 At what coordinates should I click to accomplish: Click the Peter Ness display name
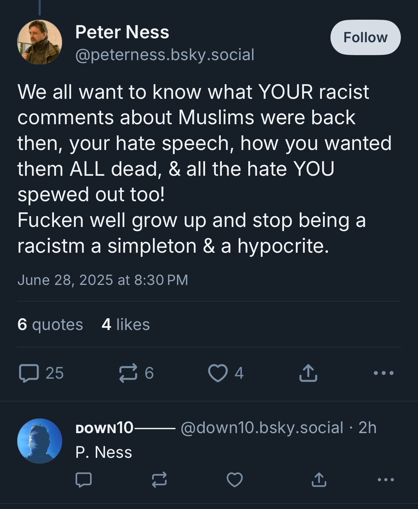click(122, 32)
